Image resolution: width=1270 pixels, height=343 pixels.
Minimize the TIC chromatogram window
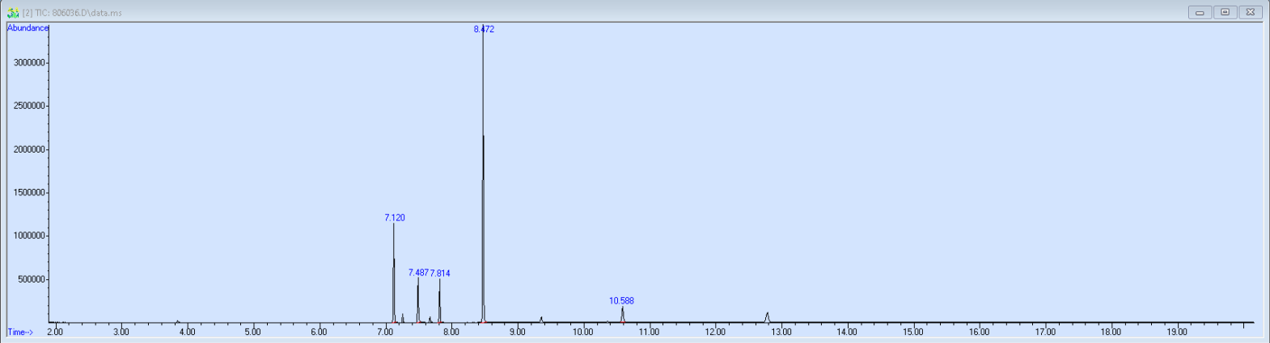coord(1200,12)
